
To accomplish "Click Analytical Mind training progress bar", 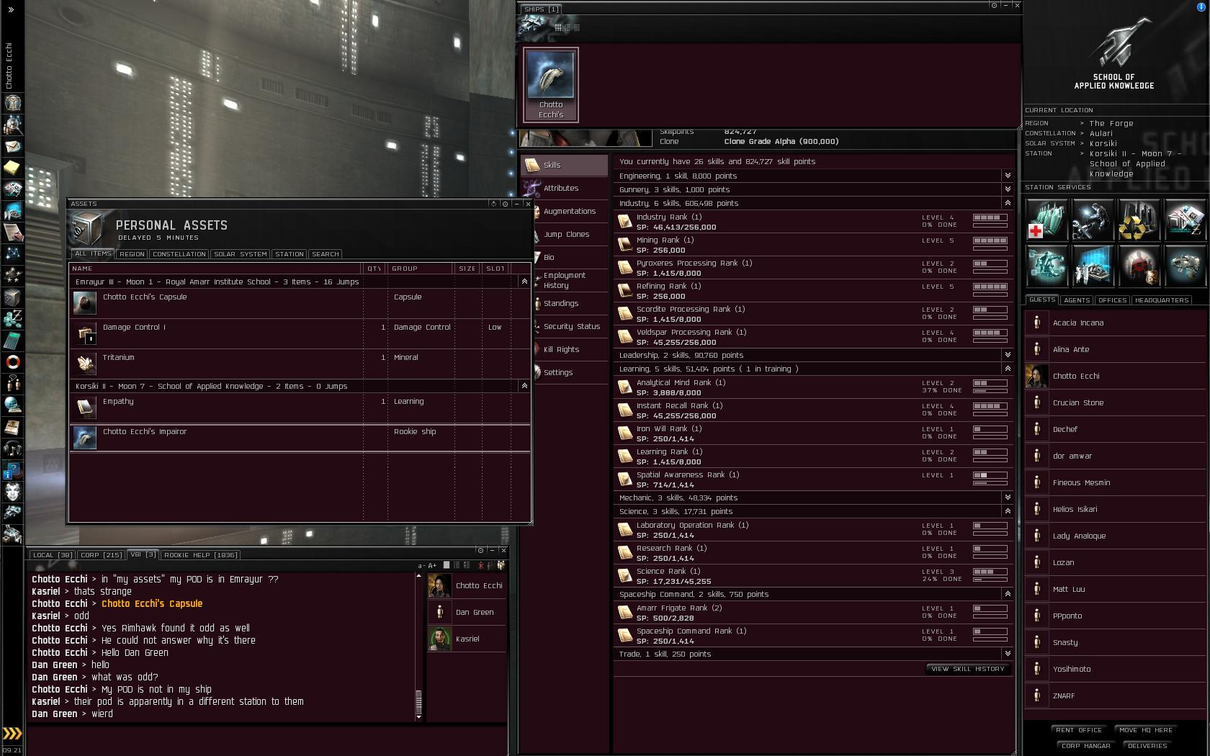I will click(x=990, y=391).
